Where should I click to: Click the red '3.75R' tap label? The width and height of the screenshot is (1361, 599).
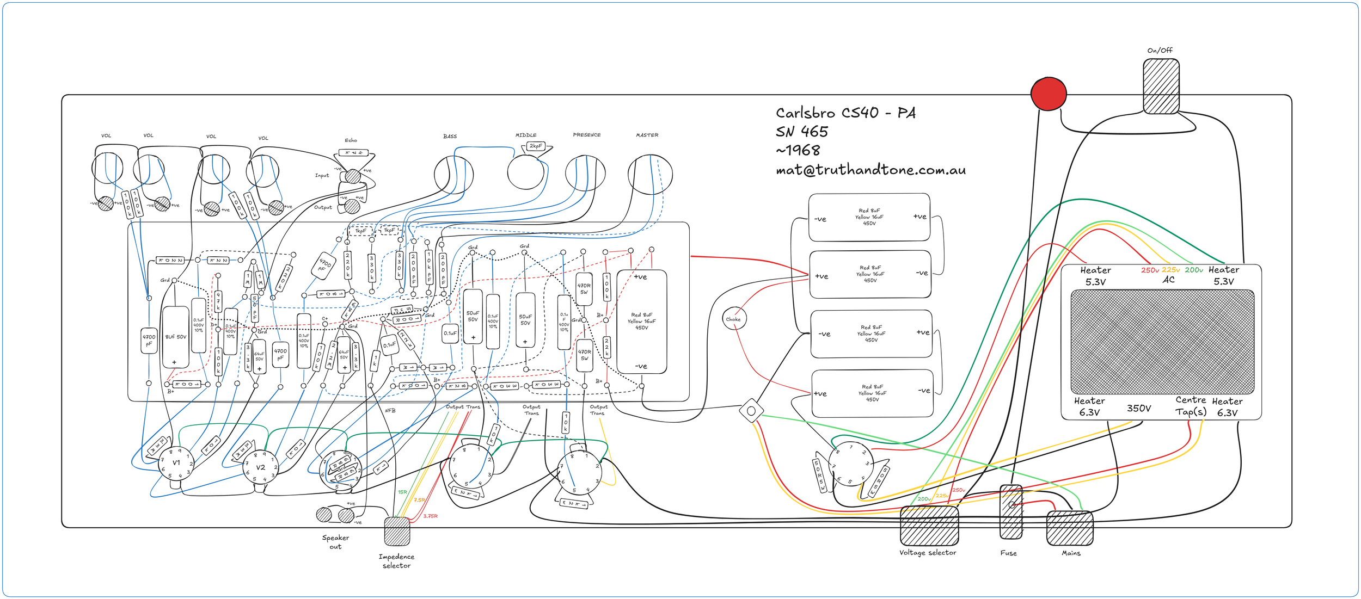(x=430, y=516)
